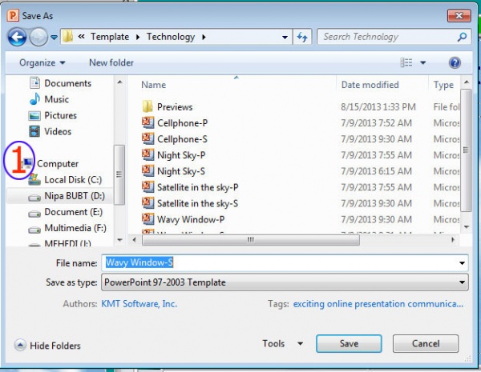Select the Satellite in the sky-S file name
The image size is (481, 372).
[x=197, y=203]
